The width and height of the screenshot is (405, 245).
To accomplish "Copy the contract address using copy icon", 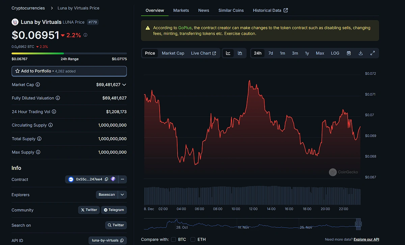I will [106, 179].
